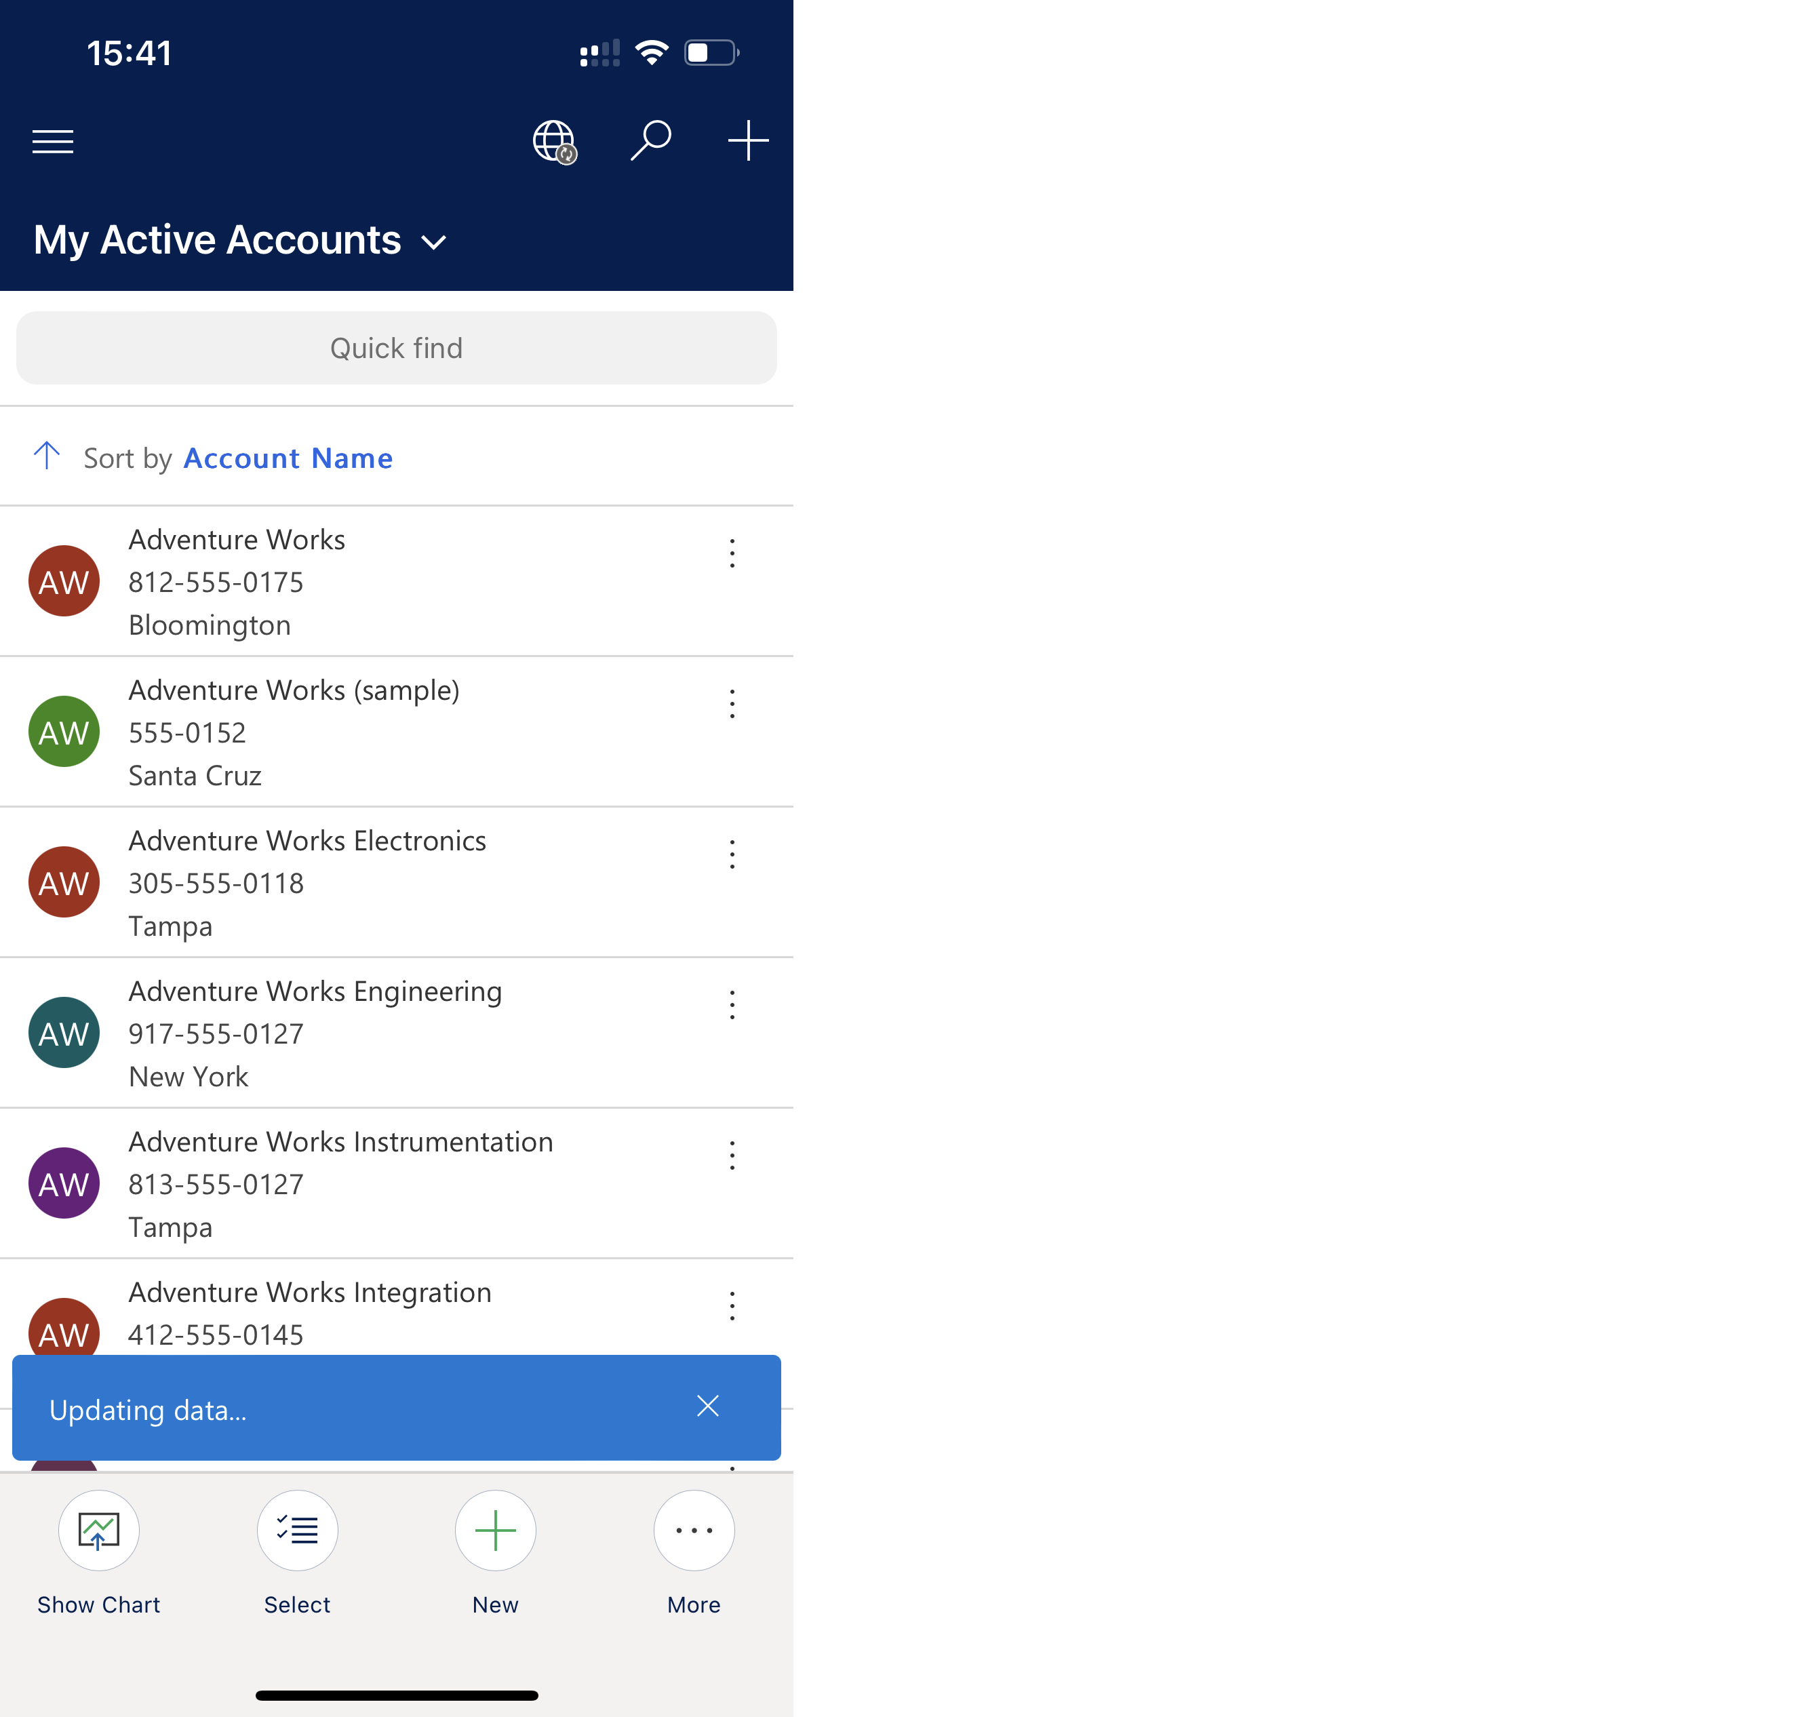Tap the Select items icon
This screenshot has height=1717, width=1793.
click(x=298, y=1528)
